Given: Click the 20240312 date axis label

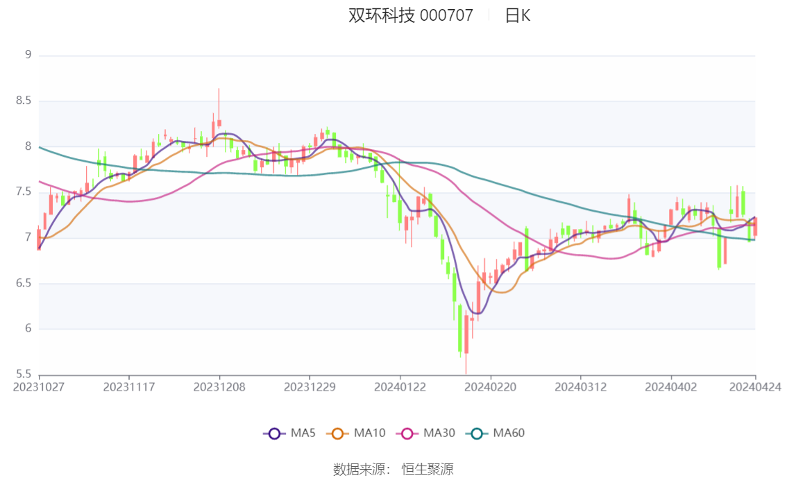Looking at the screenshot, I should 580,386.
